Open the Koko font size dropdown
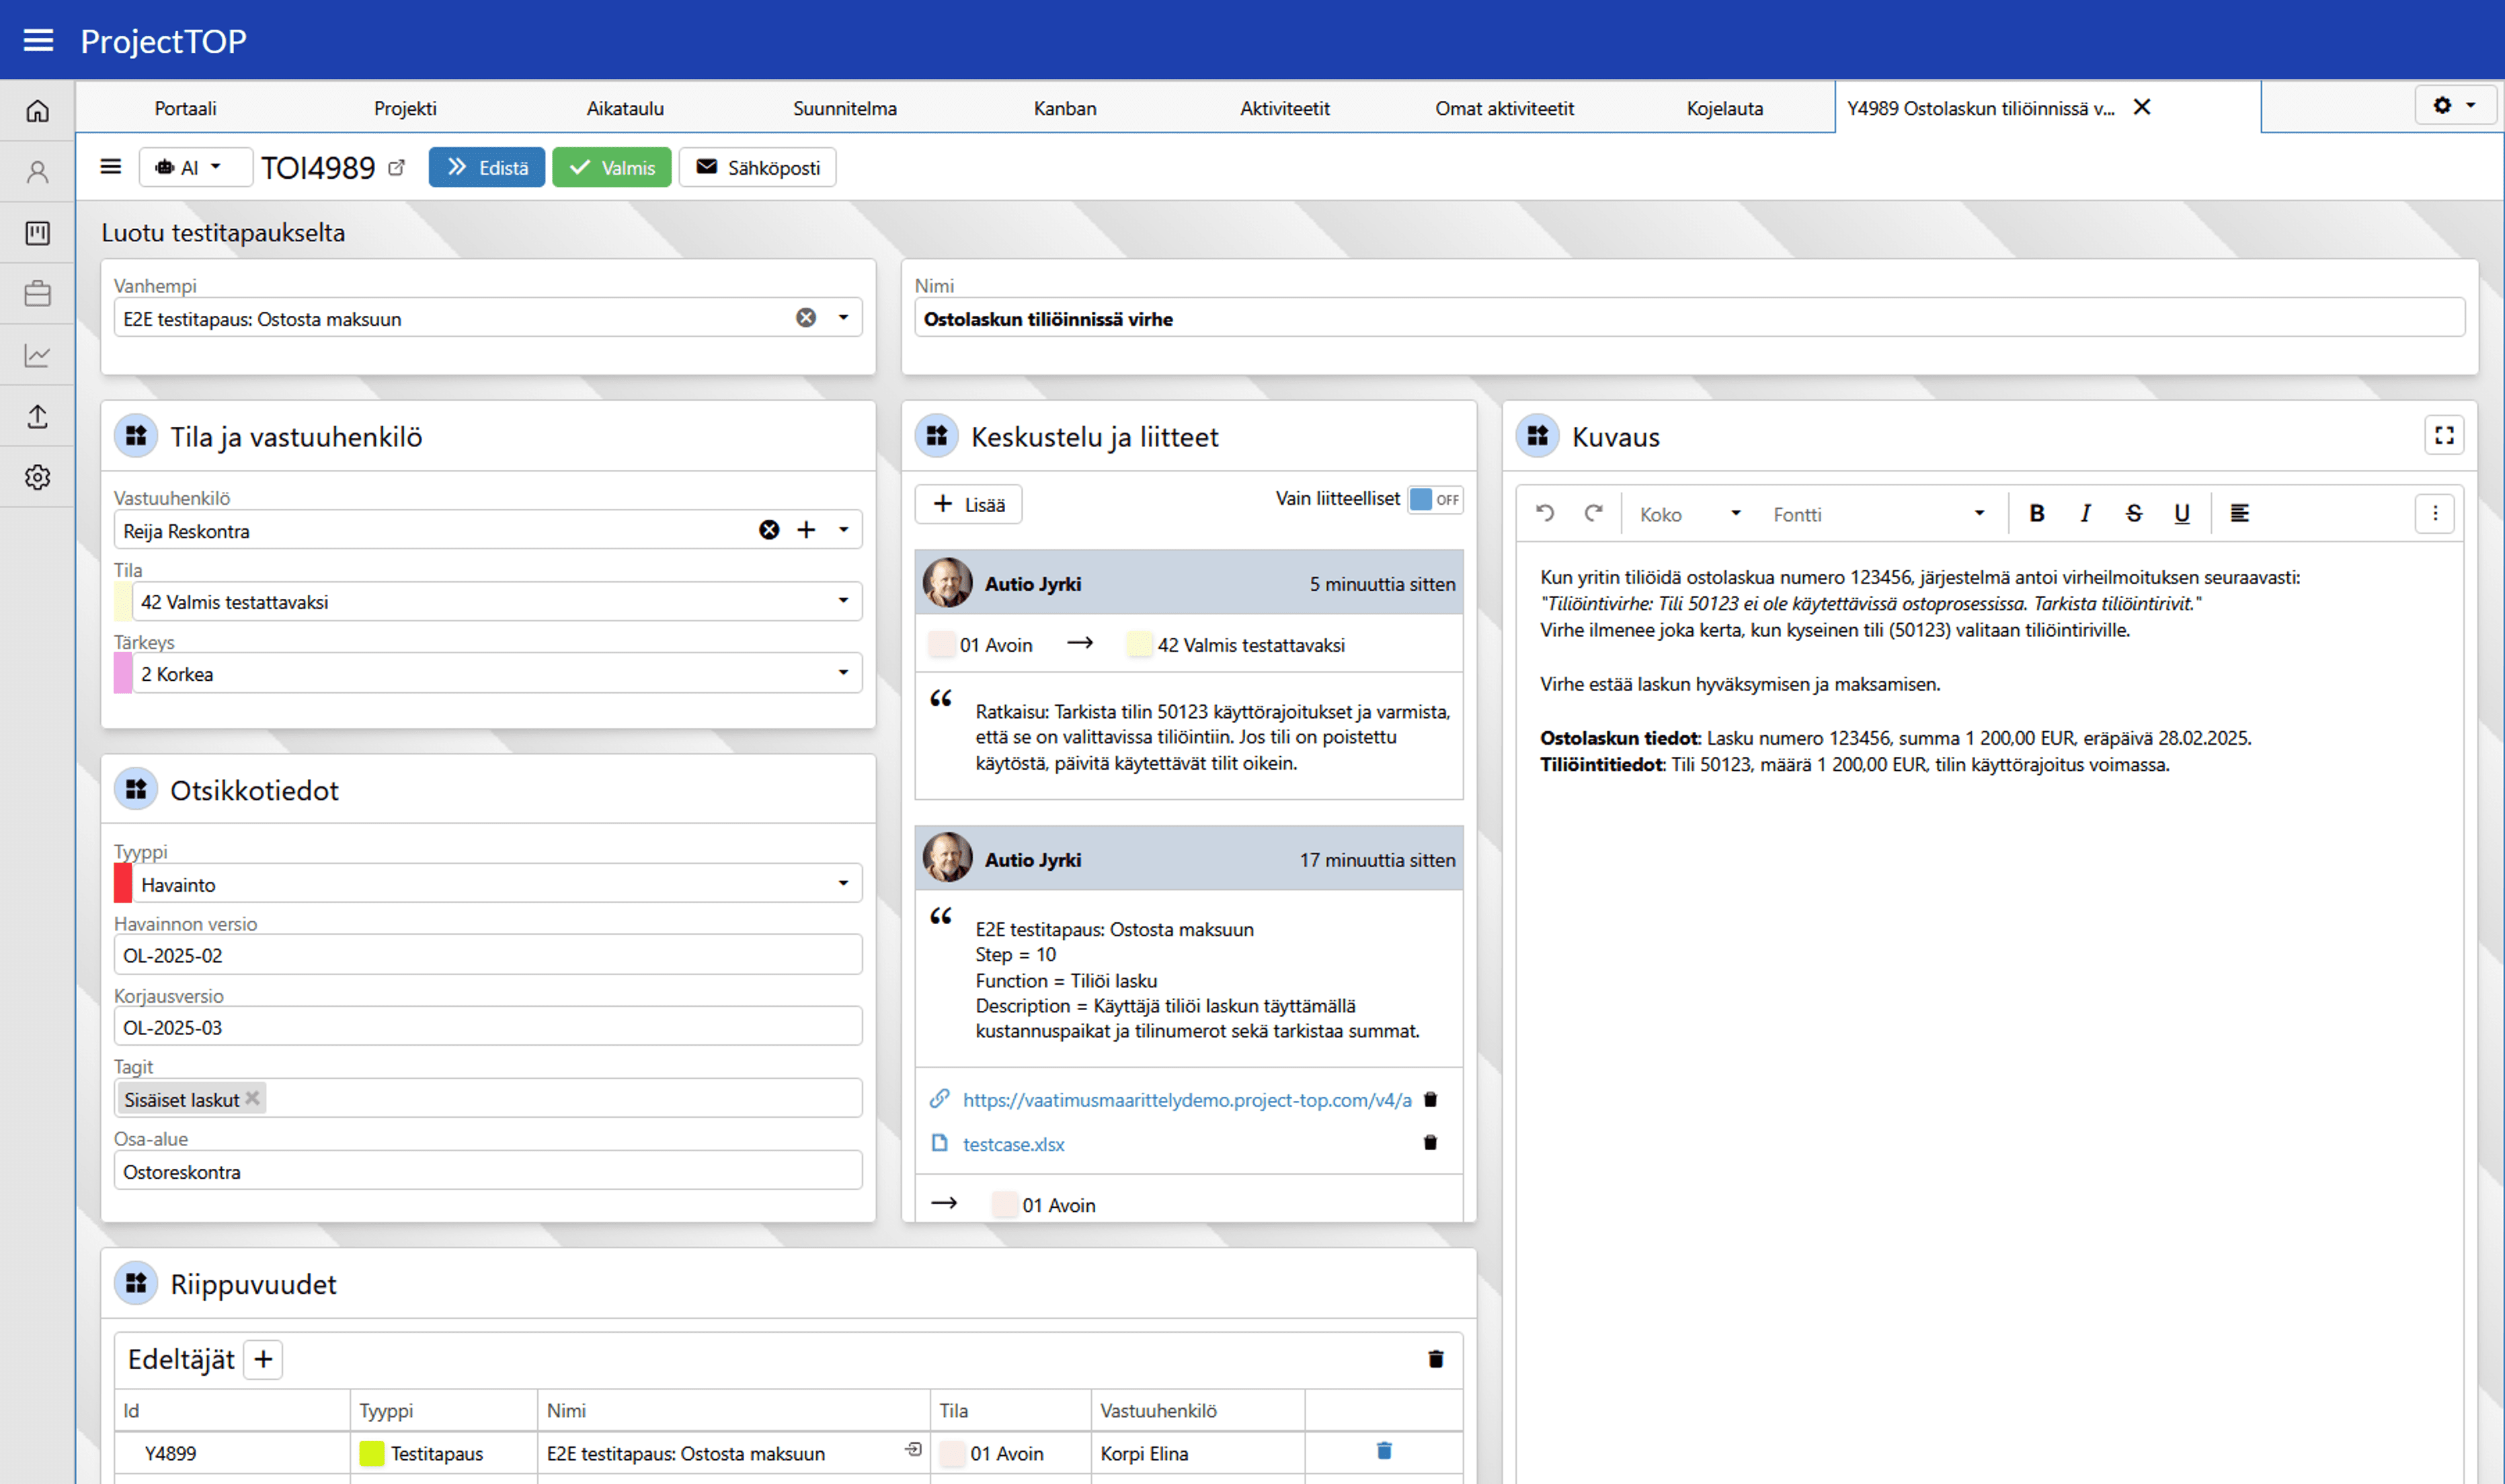Image resolution: width=2505 pixels, height=1484 pixels. (1689, 514)
